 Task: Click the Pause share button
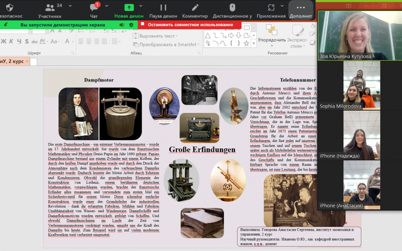pos(163,10)
